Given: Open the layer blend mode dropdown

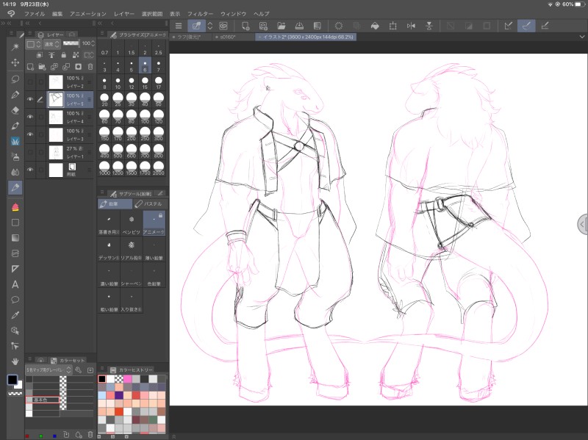Looking at the screenshot, I should (x=52, y=44).
